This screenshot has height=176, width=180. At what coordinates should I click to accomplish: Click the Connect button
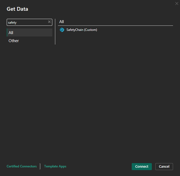point(142,166)
